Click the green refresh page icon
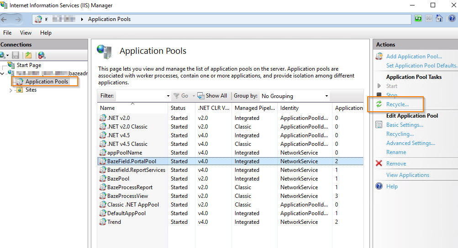The image size is (458, 248). 418,19
